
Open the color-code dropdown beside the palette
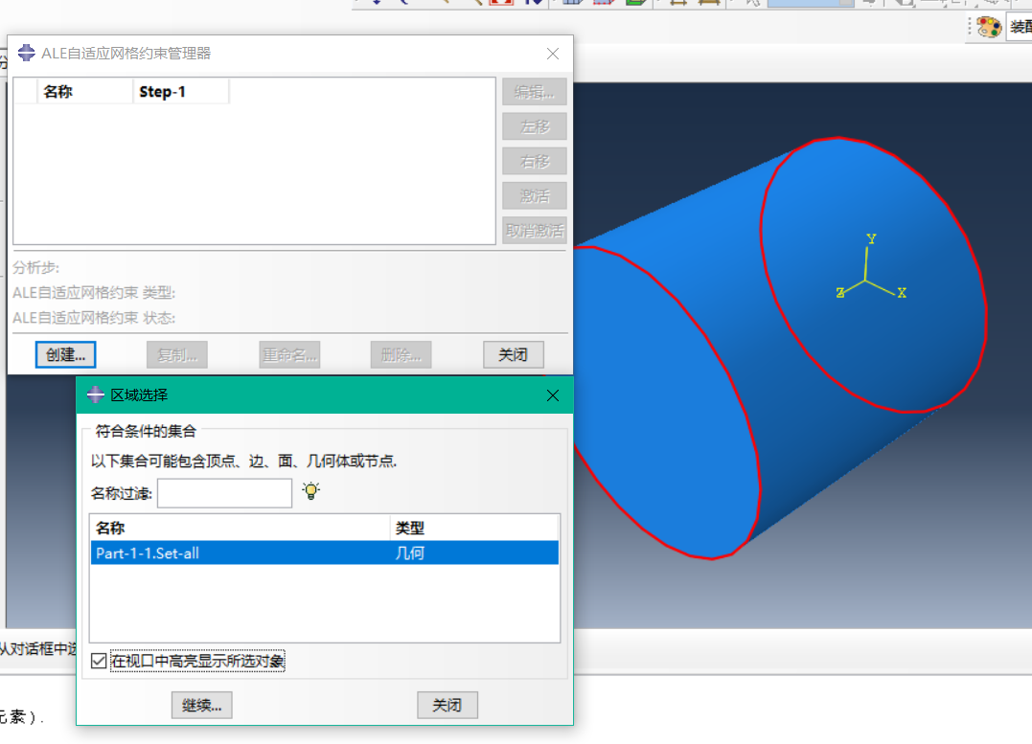[x=1019, y=28]
